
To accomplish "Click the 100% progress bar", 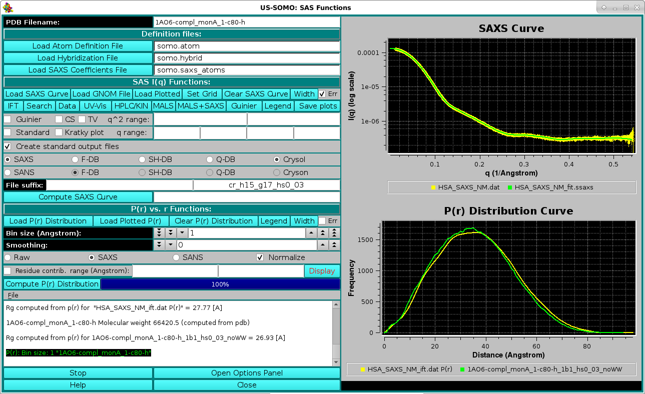I will tap(220, 284).
